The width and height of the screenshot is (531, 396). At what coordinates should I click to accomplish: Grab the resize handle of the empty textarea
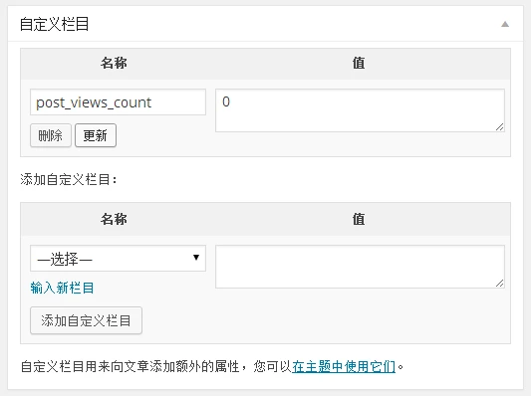tap(500, 283)
